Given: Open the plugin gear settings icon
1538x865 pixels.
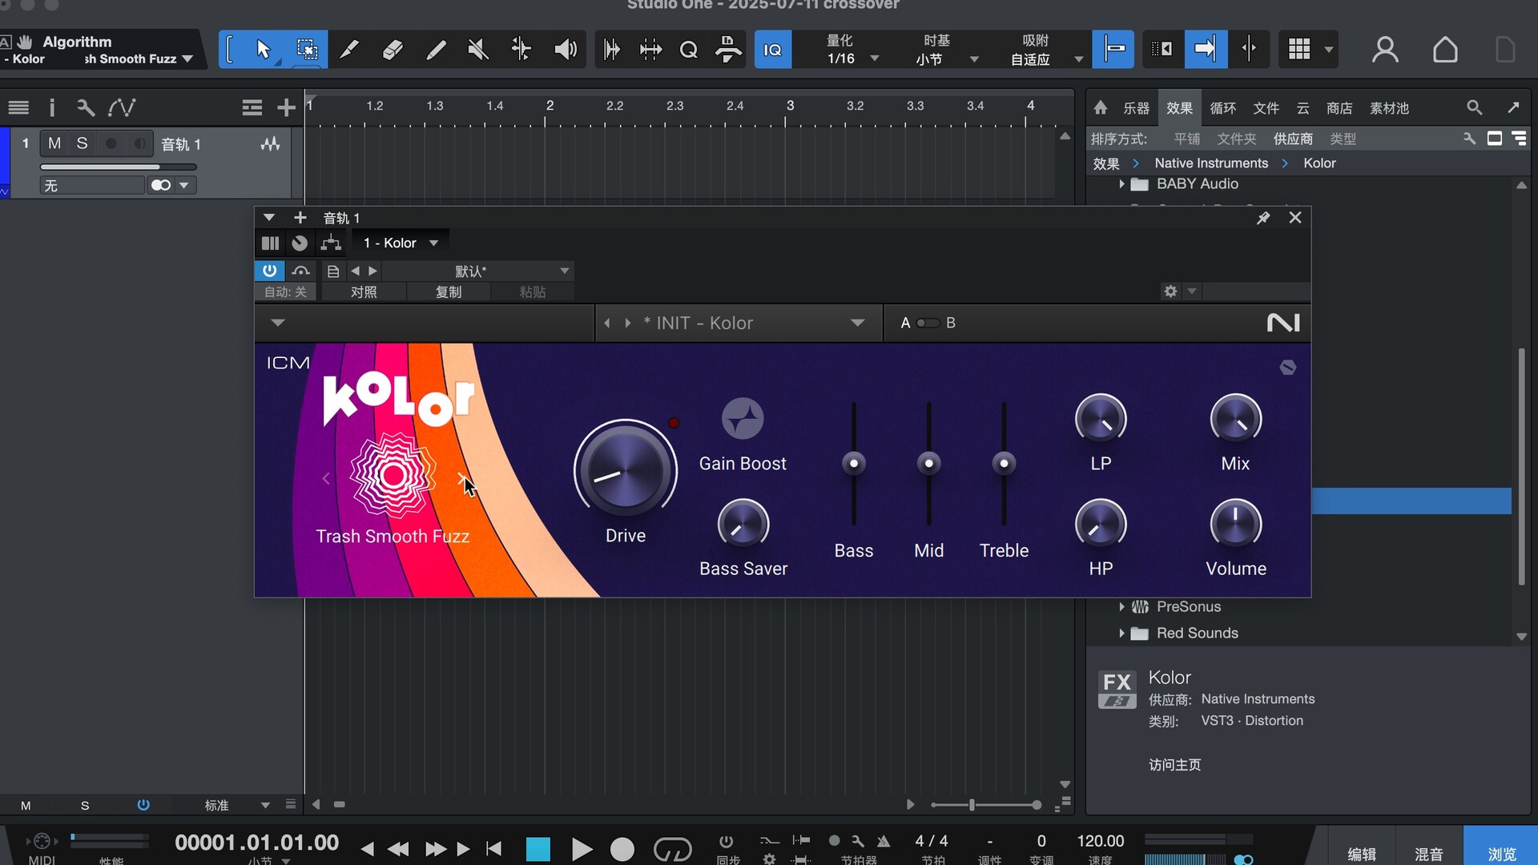Looking at the screenshot, I should pos(1170,292).
